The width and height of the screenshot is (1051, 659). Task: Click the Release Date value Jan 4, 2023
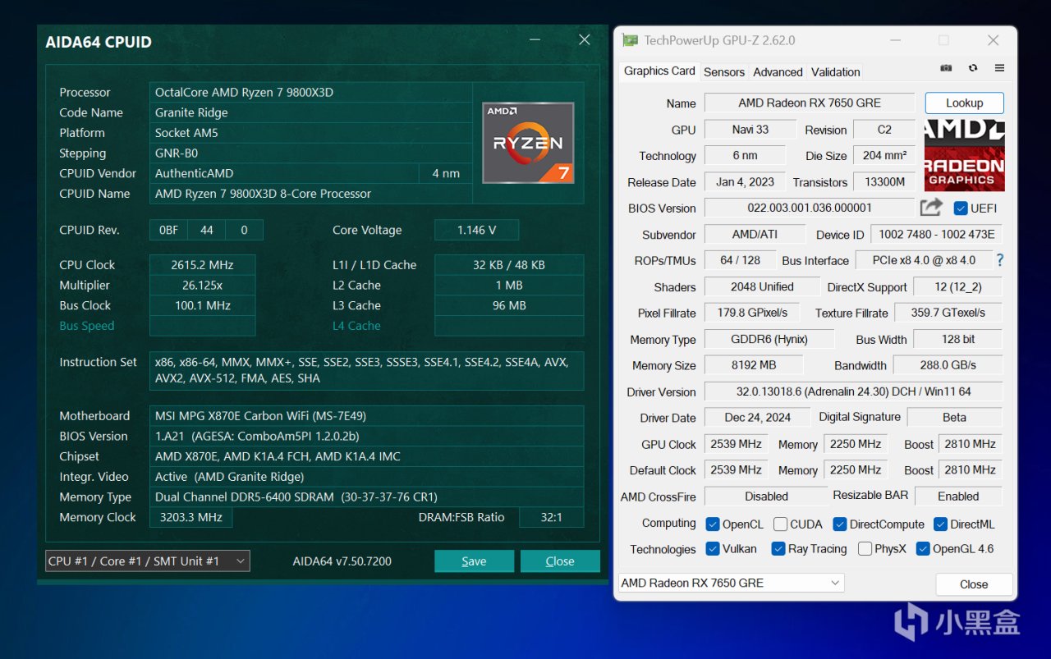coord(746,181)
